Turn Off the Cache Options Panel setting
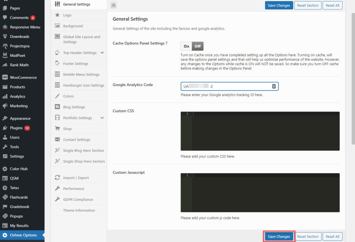This screenshot has height=242, width=355. [x=197, y=46]
